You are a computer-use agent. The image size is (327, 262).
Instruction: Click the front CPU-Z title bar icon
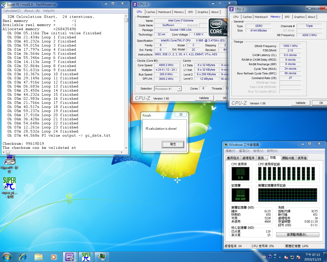pyautogui.click(x=231, y=9)
